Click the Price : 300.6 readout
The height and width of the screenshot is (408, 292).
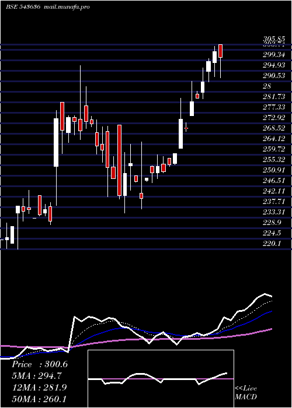coord(40,364)
